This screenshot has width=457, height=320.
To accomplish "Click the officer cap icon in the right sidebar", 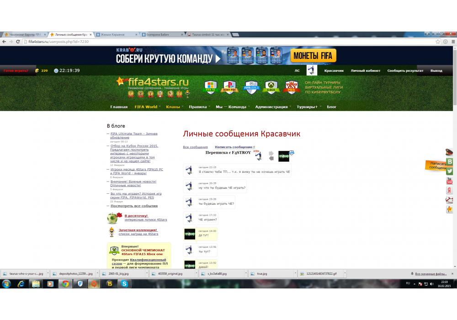I will (449, 152).
